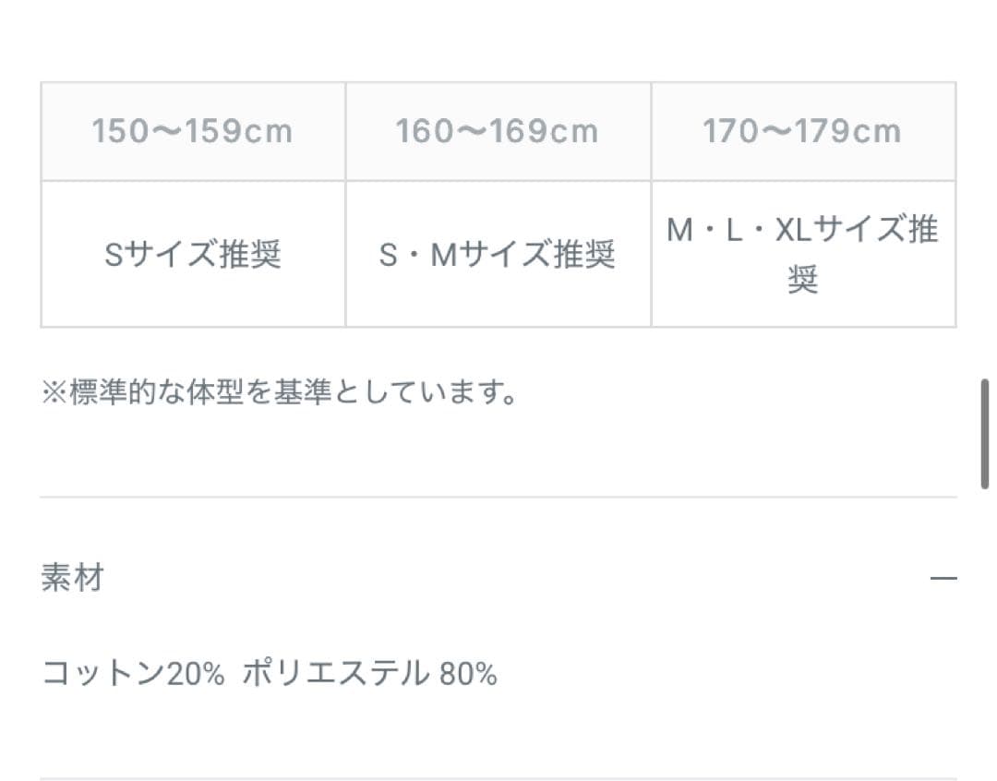Click the divider line above 素材
This screenshot has height=781, width=997.
(x=498, y=496)
